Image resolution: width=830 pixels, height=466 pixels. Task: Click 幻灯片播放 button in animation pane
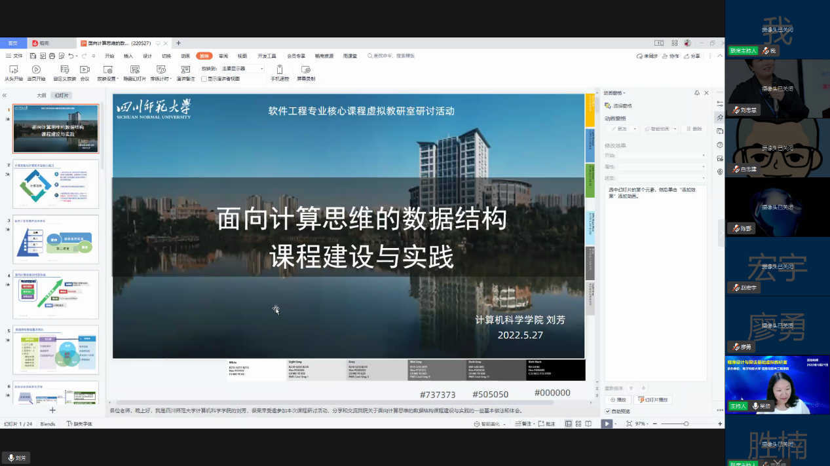(x=653, y=399)
